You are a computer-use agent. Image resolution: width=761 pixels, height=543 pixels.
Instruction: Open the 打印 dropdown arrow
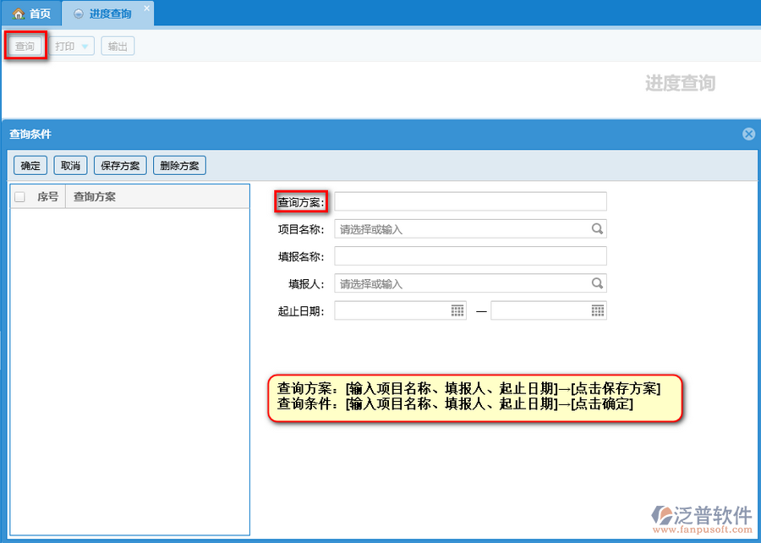point(85,47)
